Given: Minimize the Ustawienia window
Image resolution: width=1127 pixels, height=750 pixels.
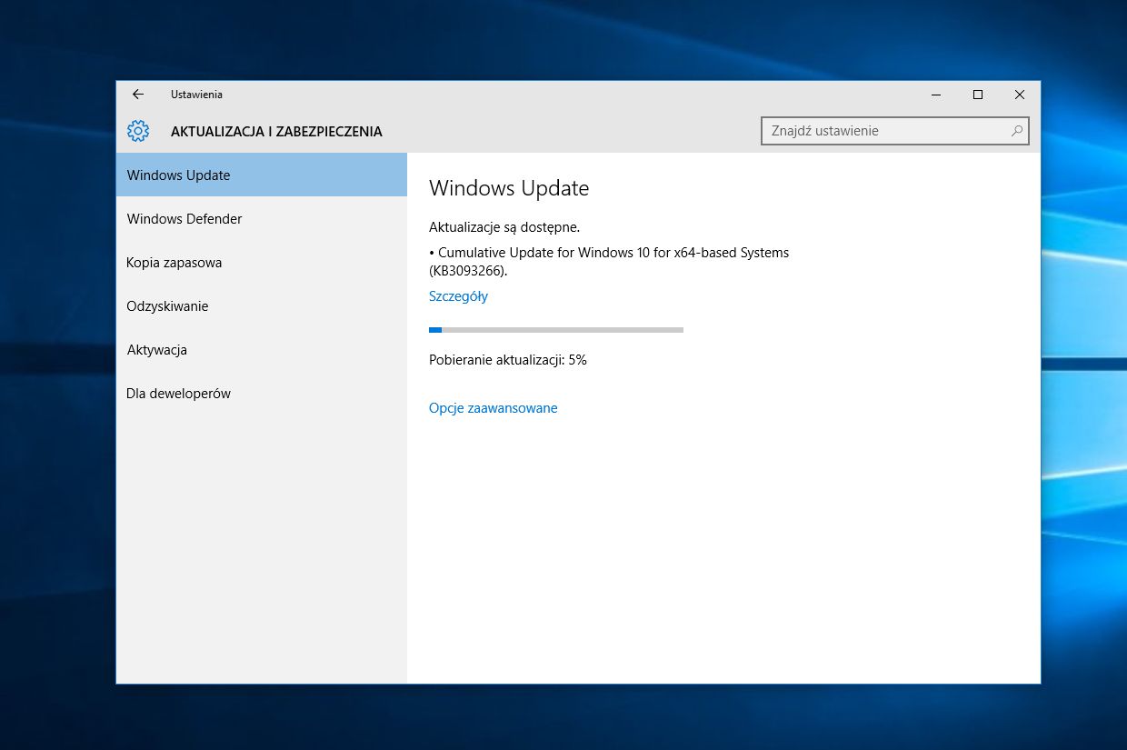Looking at the screenshot, I should [936, 95].
